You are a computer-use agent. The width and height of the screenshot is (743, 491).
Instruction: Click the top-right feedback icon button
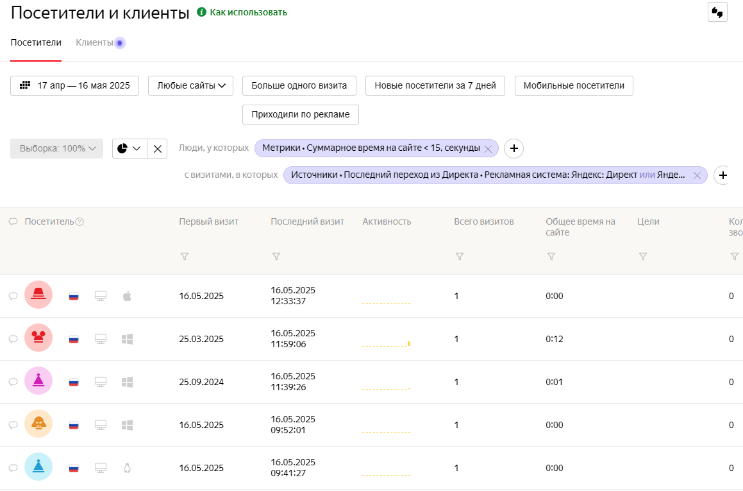[x=717, y=12]
